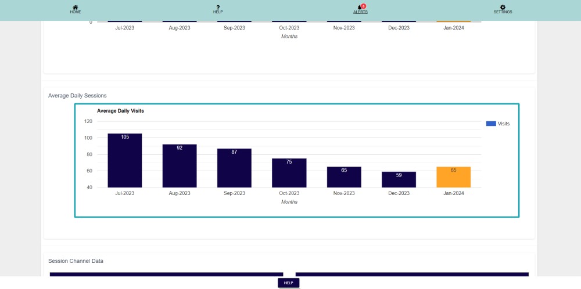Click the Average Daily Visits chart title
Image resolution: width=581 pixels, height=289 pixels.
coord(120,110)
